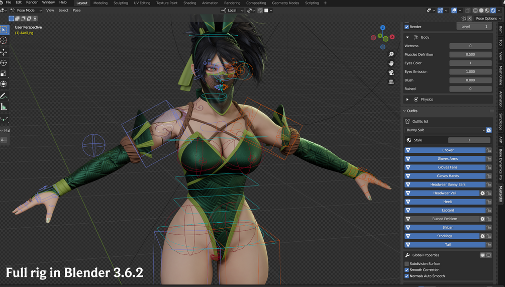Click the Wetness value field
The height and width of the screenshot is (287, 505).
tap(470, 46)
